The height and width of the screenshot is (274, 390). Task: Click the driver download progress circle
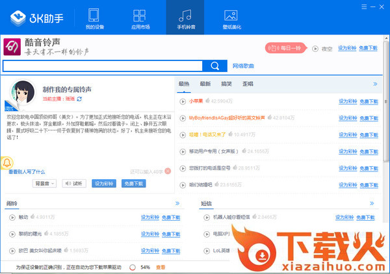(x=133, y=268)
